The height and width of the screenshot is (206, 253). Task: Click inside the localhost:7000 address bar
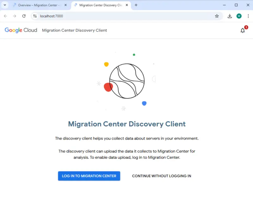63,16
